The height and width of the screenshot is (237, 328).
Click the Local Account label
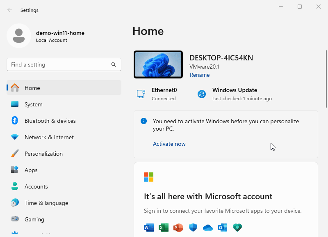(x=52, y=40)
